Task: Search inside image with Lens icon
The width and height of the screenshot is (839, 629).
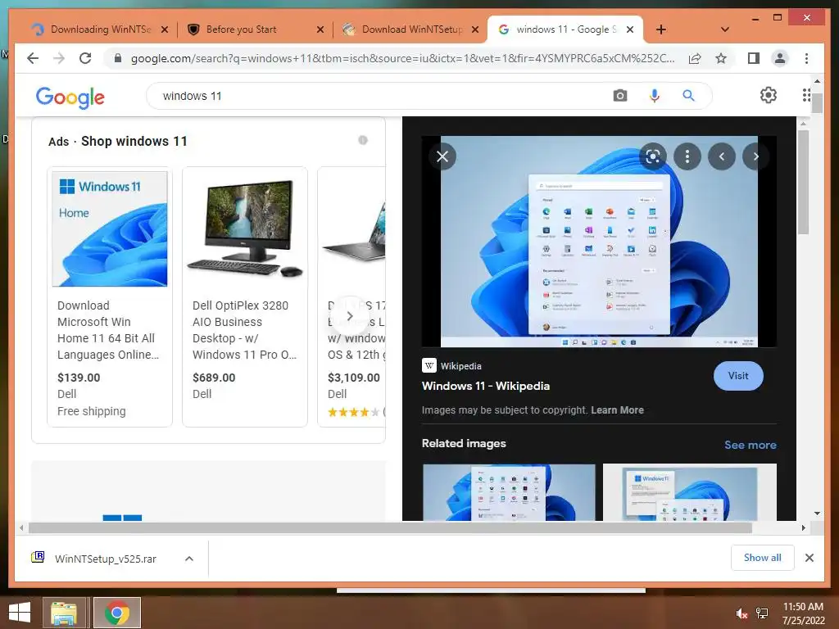Action: (x=653, y=156)
